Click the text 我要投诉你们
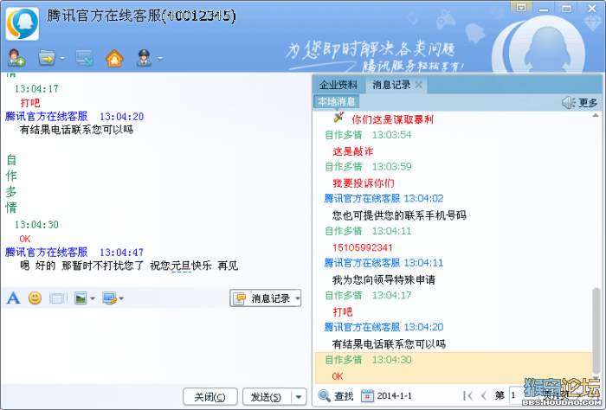 [x=364, y=183]
